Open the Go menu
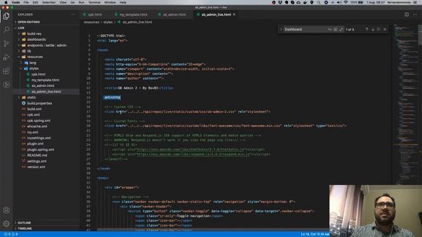 point(73,3)
